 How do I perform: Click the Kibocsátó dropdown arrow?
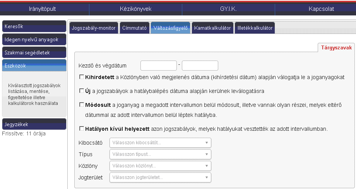(x=207, y=143)
